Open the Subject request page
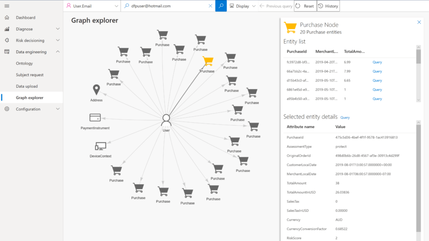The width and height of the screenshot is (429, 241). click(30, 75)
